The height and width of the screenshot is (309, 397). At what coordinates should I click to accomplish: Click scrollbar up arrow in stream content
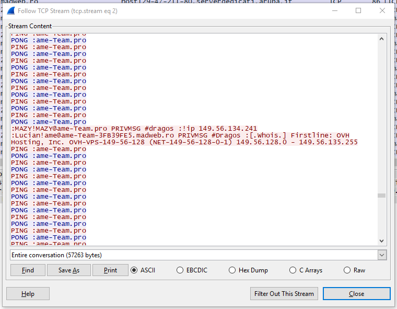tap(381, 39)
